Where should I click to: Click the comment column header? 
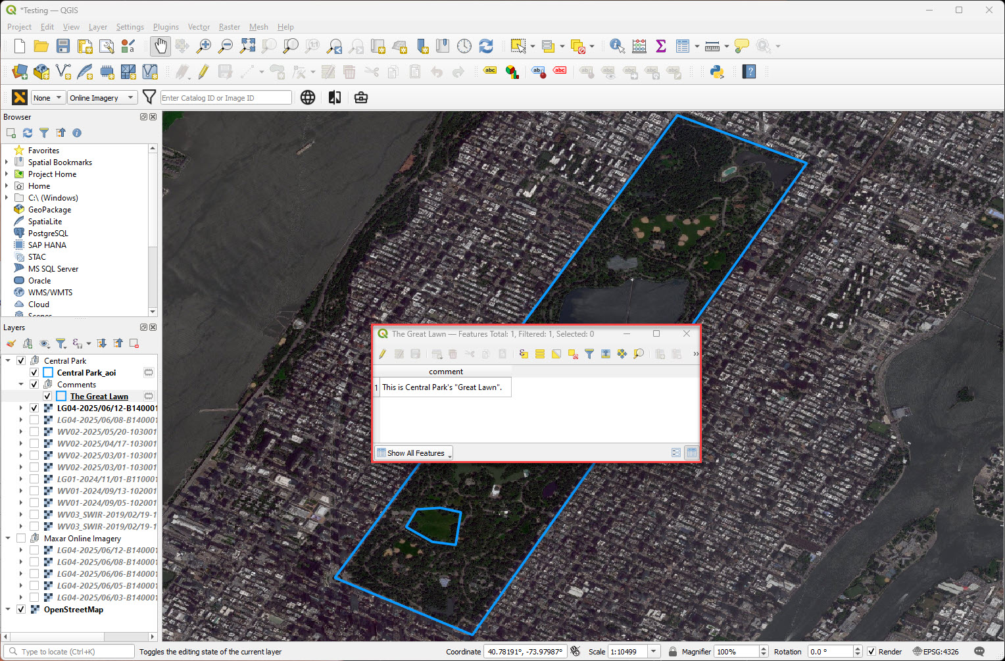point(446,372)
